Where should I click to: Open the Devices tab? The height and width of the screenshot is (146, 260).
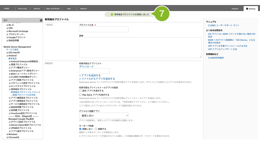click(x=37, y=9)
